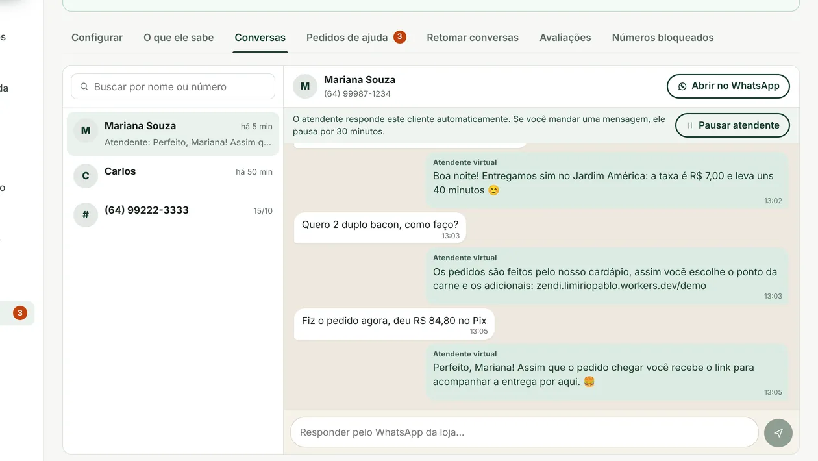818x461 pixels.
Task: Click Mariana Souza's M avatar in list
Action: (x=86, y=131)
